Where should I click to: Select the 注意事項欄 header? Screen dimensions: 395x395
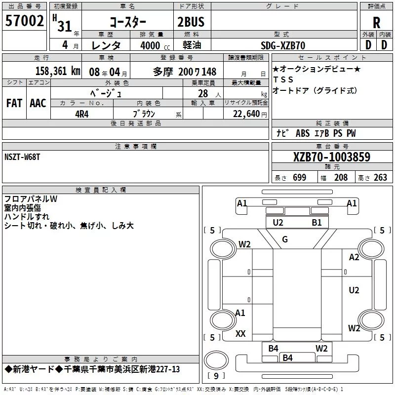pos(135,146)
